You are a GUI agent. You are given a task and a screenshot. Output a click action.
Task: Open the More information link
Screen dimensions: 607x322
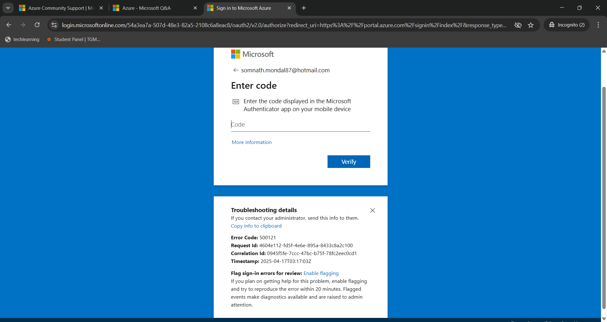point(251,142)
